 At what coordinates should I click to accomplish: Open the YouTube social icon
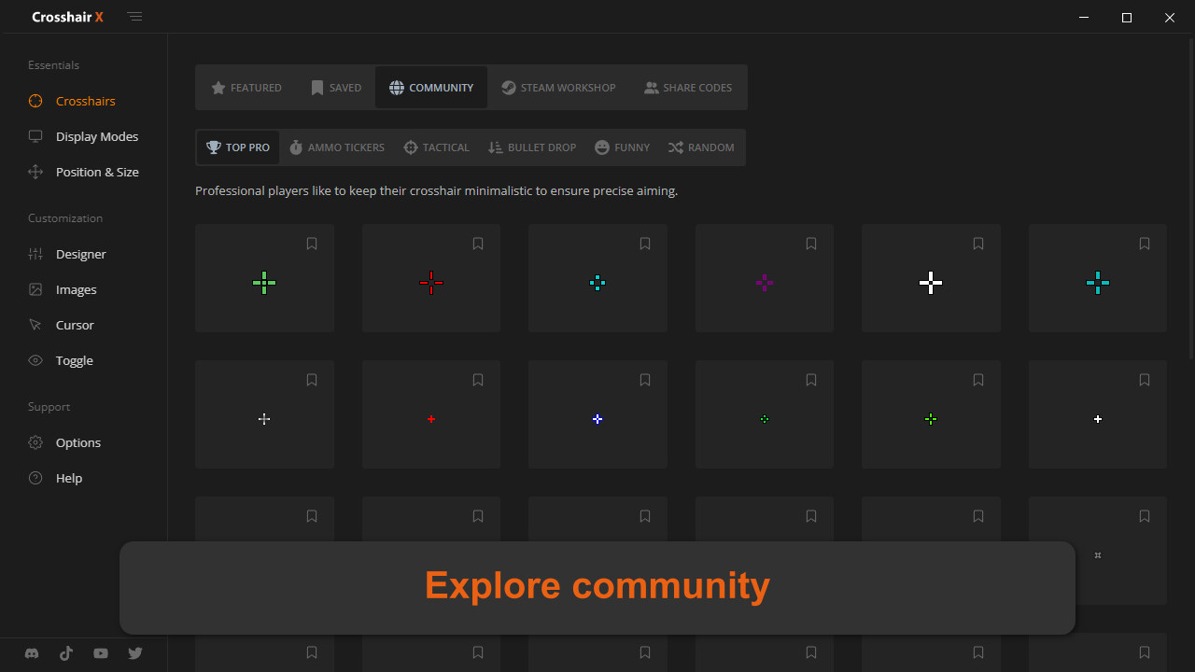101,653
